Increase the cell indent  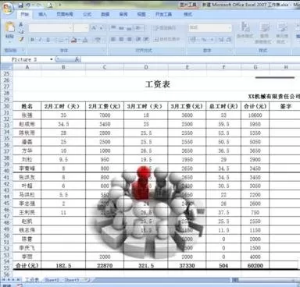point(146,39)
